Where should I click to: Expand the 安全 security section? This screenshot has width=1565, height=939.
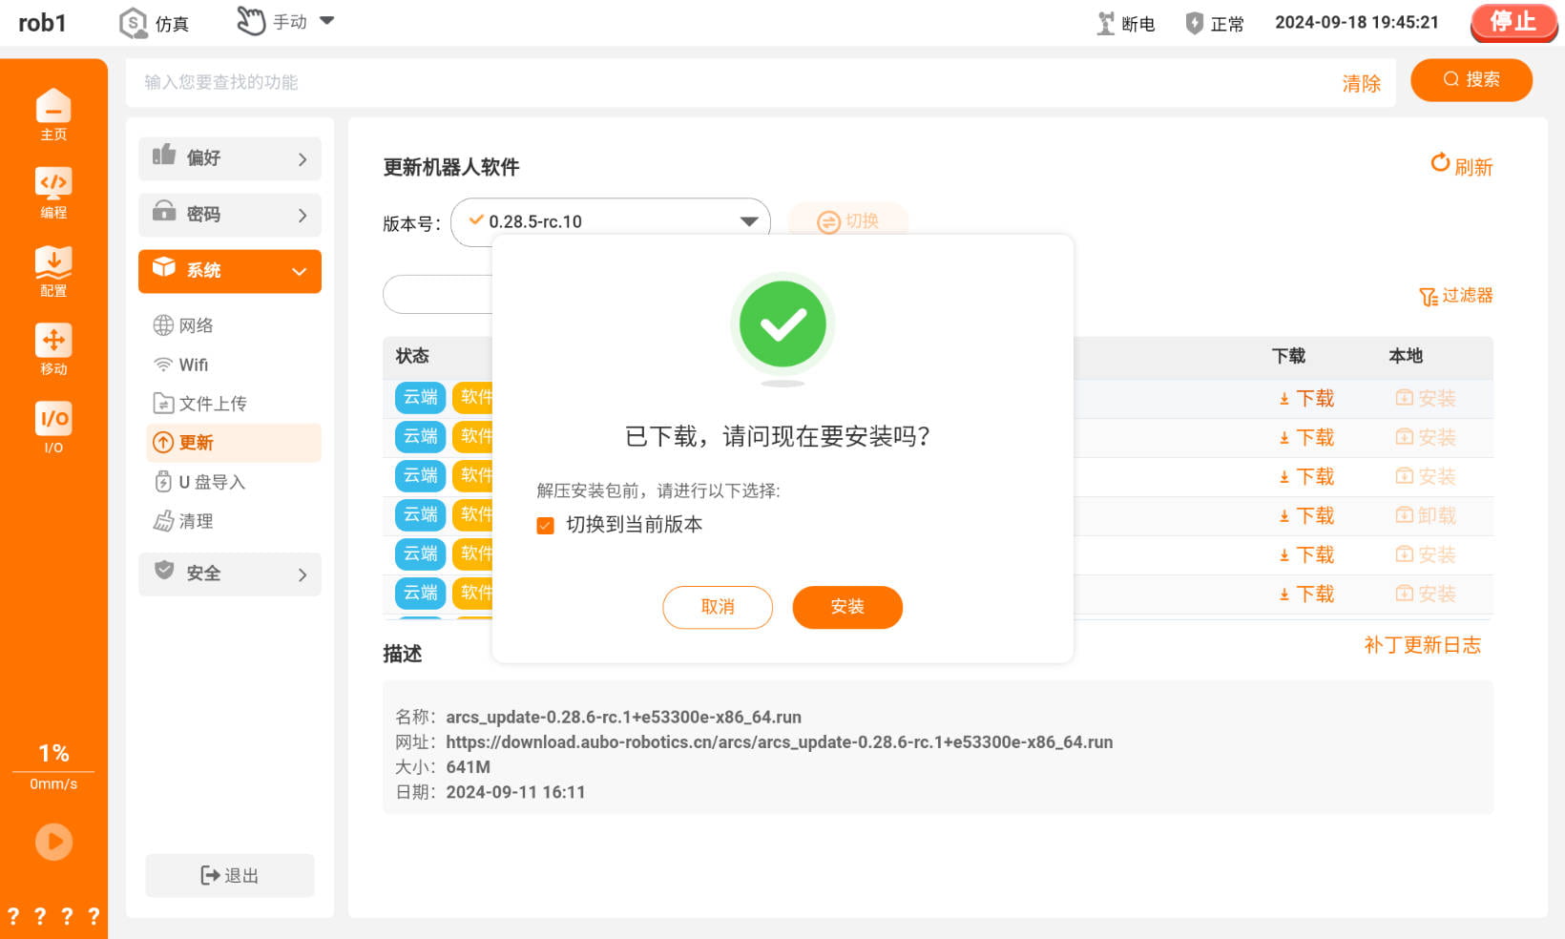(x=230, y=574)
